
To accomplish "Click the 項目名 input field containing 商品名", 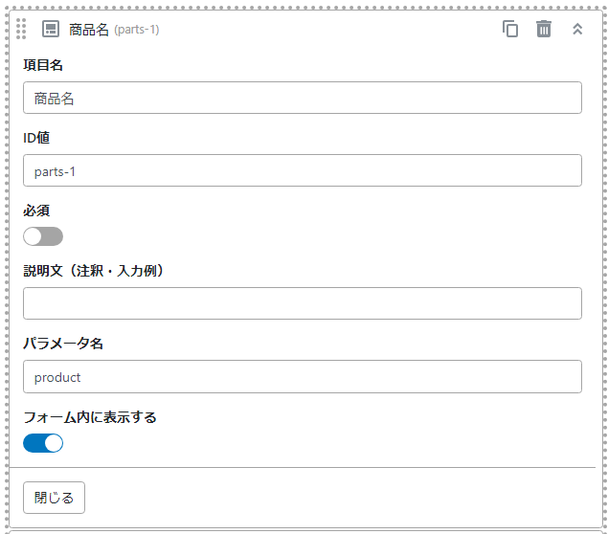I will pos(302,98).
